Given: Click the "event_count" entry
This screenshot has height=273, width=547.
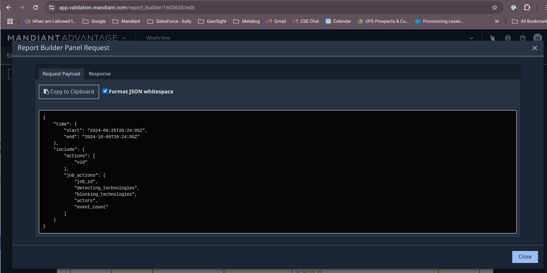Looking at the screenshot, I should [x=91, y=207].
